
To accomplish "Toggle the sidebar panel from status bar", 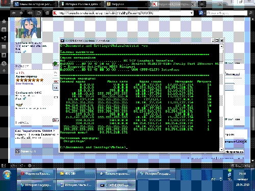I will coord(4,166).
